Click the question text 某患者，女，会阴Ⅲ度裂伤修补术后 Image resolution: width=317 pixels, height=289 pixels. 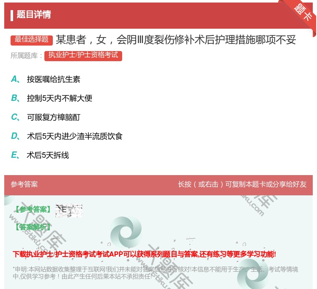point(176,40)
